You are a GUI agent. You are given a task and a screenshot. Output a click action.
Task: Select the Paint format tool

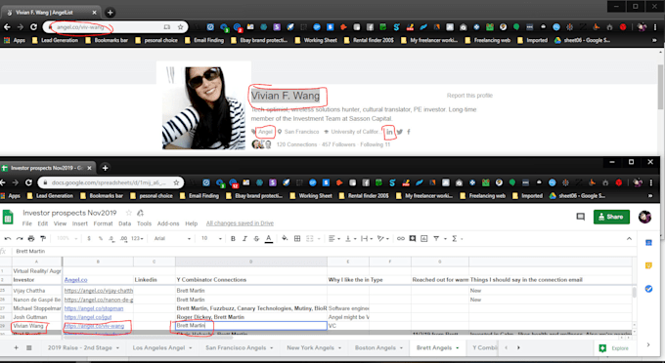coord(43,239)
